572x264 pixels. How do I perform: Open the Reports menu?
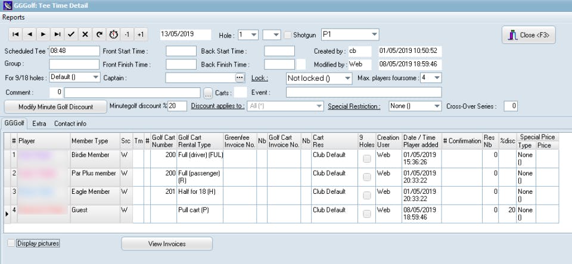[14, 17]
